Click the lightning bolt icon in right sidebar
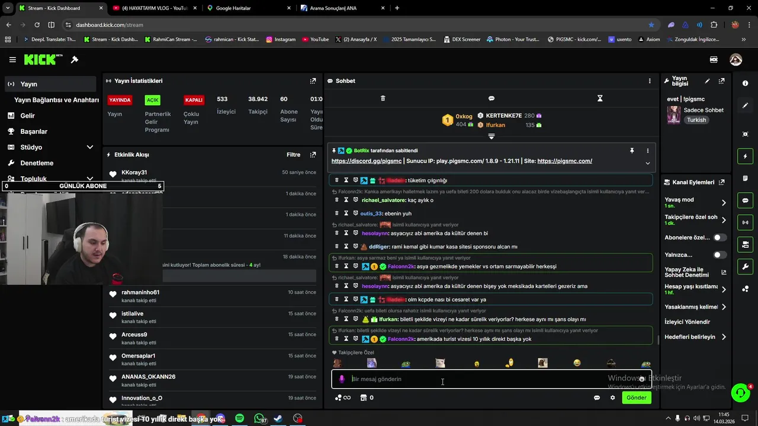Viewport: 758px width, 426px height. pos(745,156)
